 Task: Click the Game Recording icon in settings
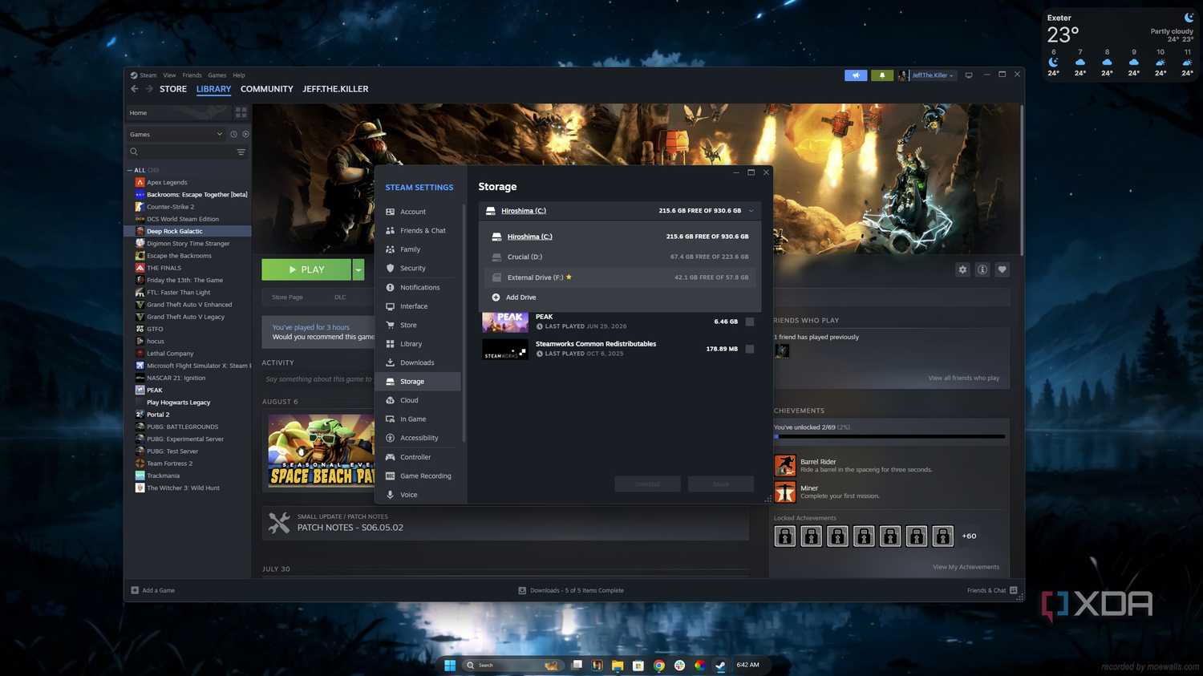point(391,476)
